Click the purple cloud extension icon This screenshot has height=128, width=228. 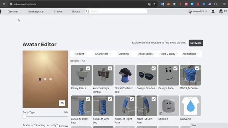[210, 4]
